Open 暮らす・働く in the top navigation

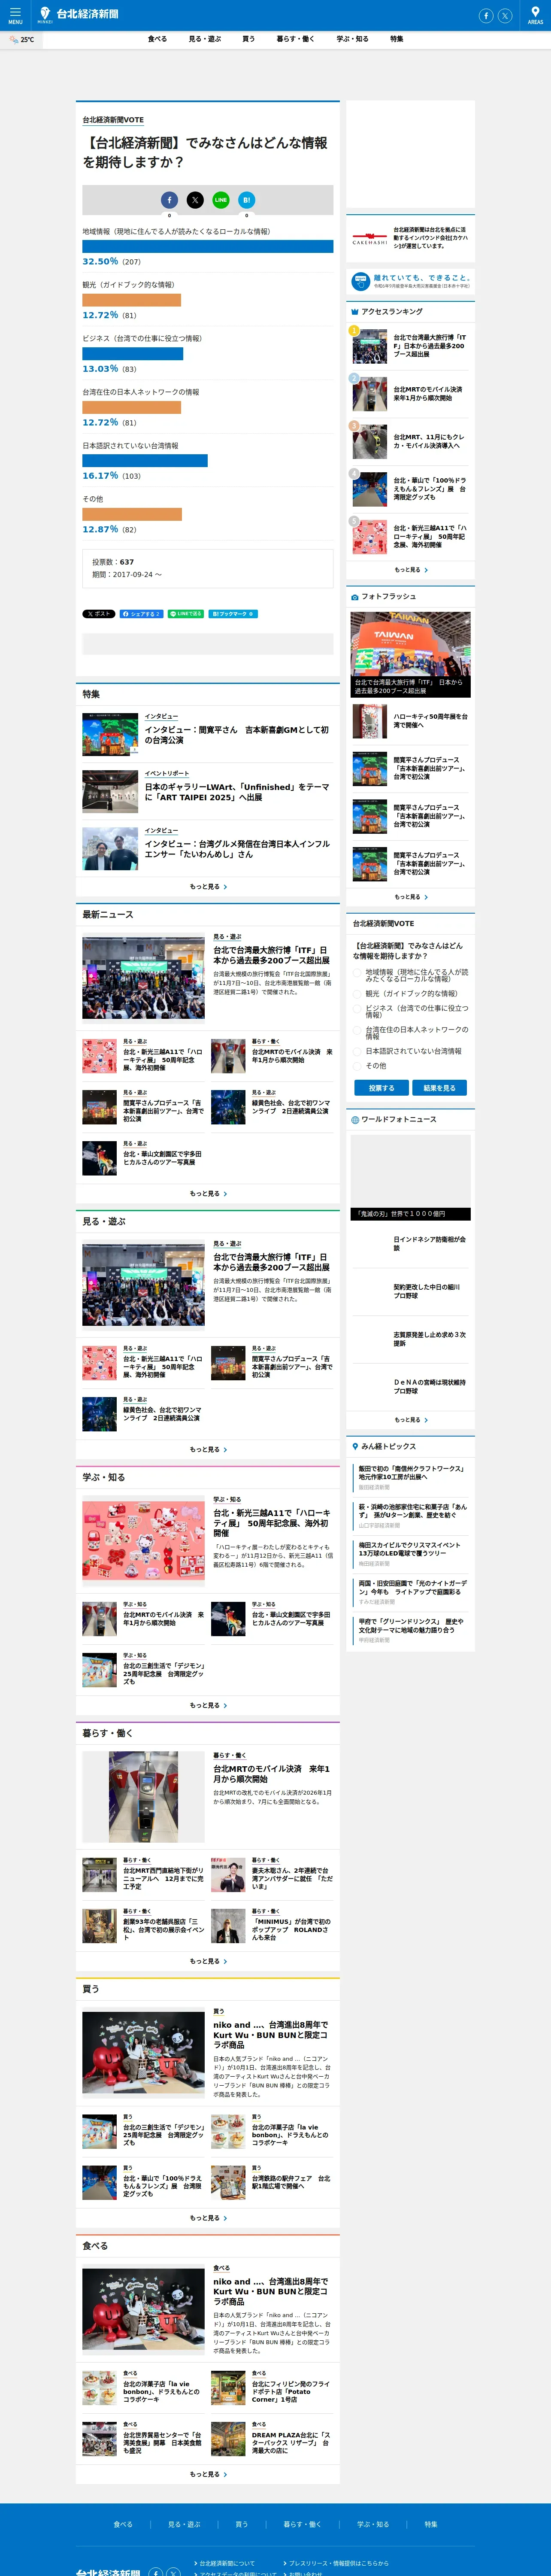(x=296, y=39)
